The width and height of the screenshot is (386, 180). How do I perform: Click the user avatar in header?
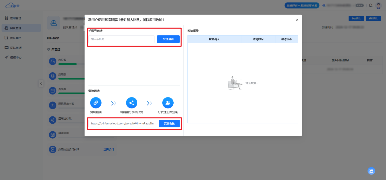378,5
